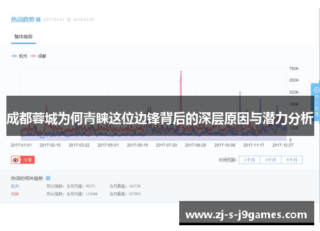This screenshot has height=231, width=320.
Task: Open the 整体趋势 tab
Action: point(23,36)
